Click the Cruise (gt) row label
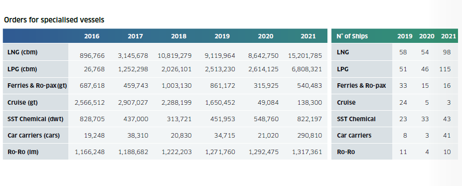Viewport: 462px width, 186px height. (22, 103)
